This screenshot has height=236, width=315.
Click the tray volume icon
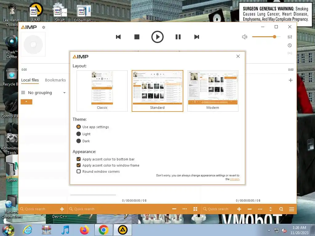(284, 230)
